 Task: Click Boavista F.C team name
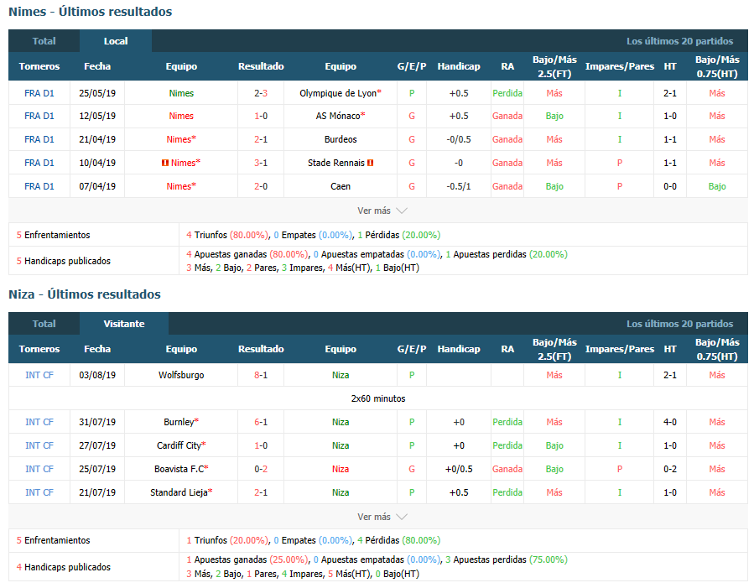click(x=179, y=469)
